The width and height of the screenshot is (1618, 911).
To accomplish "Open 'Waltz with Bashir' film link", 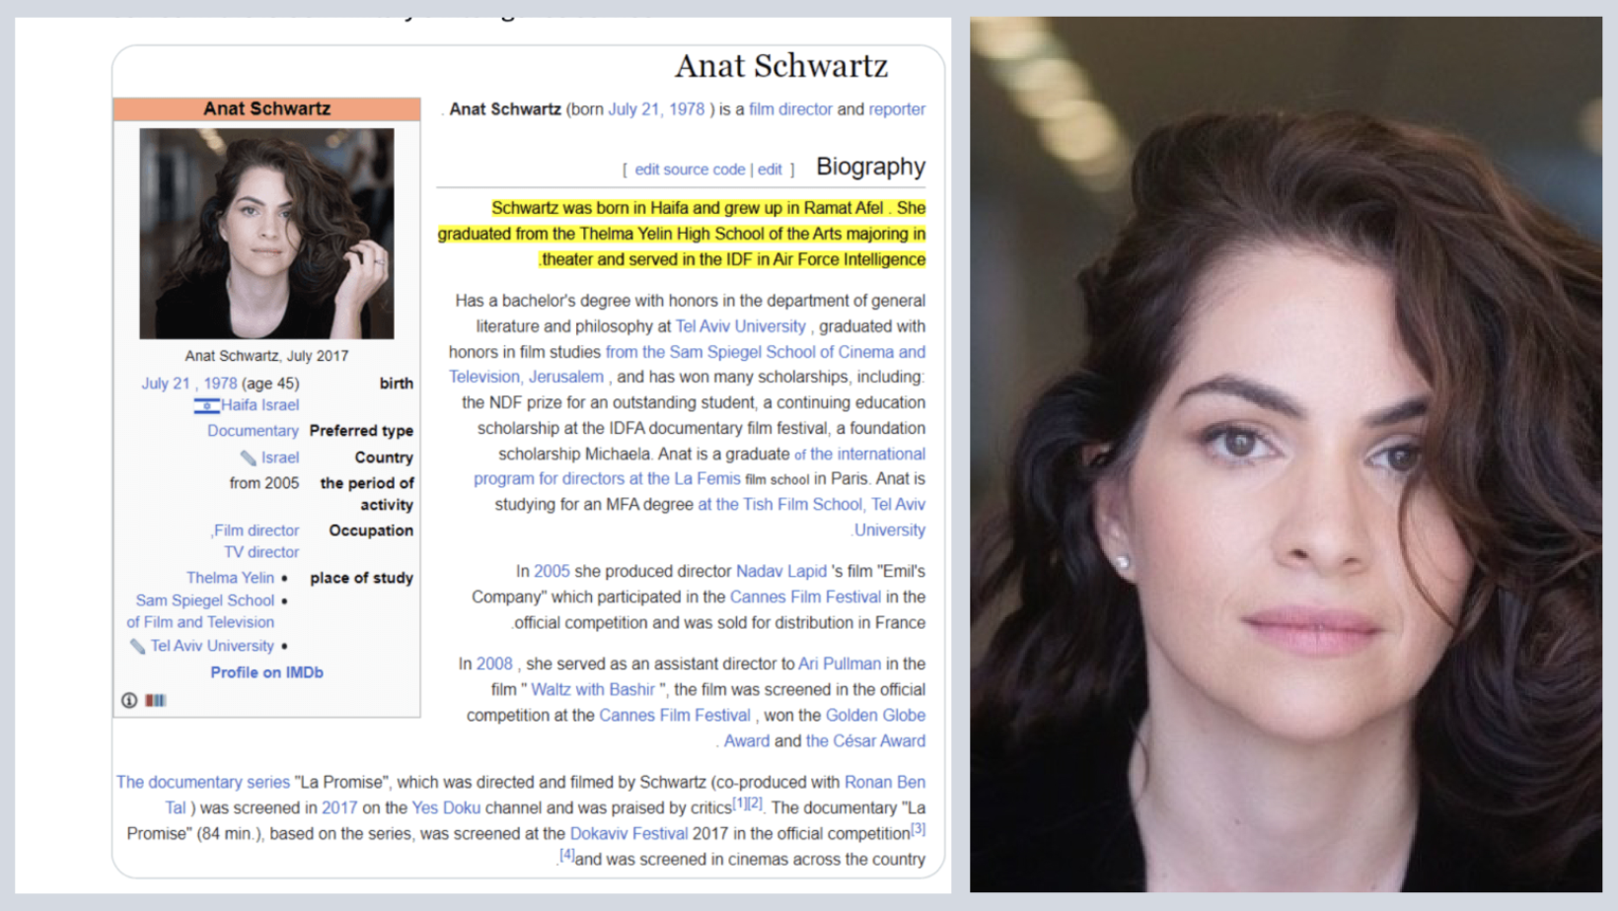I will coord(593,690).
